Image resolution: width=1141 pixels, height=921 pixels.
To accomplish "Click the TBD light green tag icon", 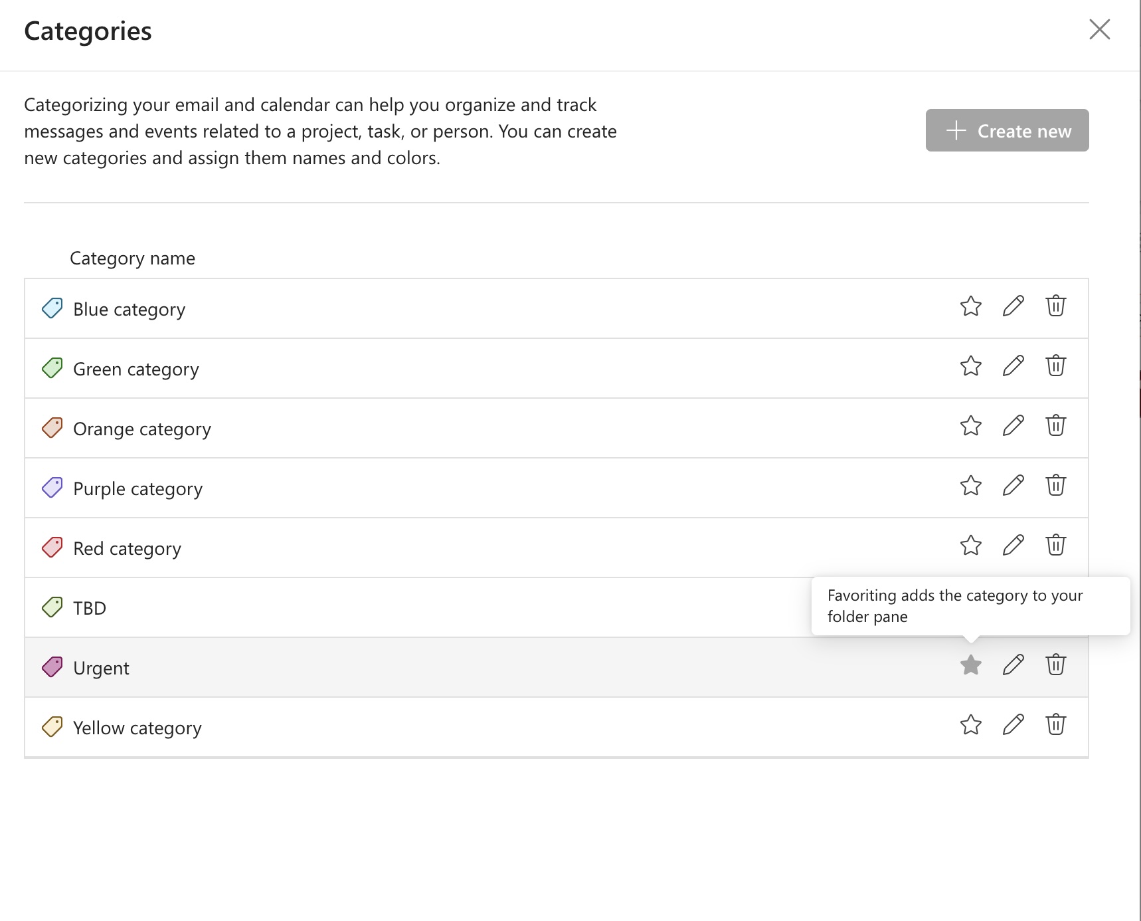I will tap(52, 607).
